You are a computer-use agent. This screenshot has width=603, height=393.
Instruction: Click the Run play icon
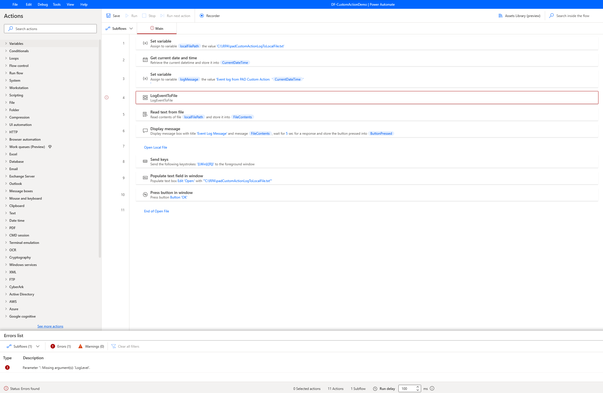point(127,16)
